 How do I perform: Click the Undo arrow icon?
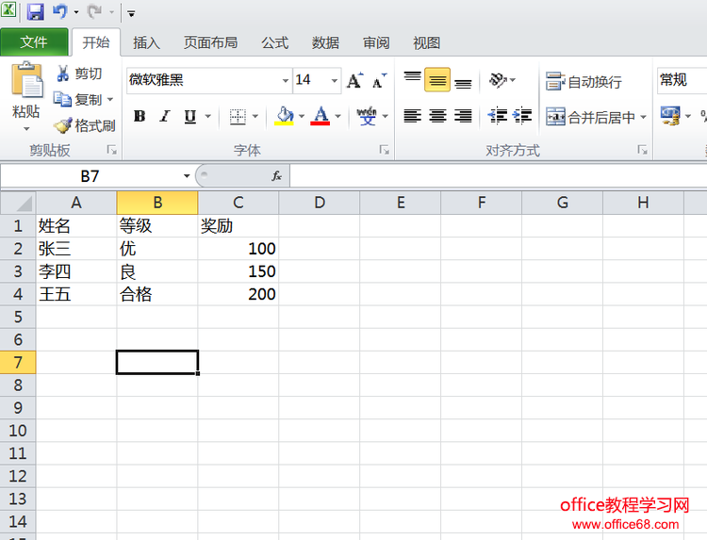60,11
